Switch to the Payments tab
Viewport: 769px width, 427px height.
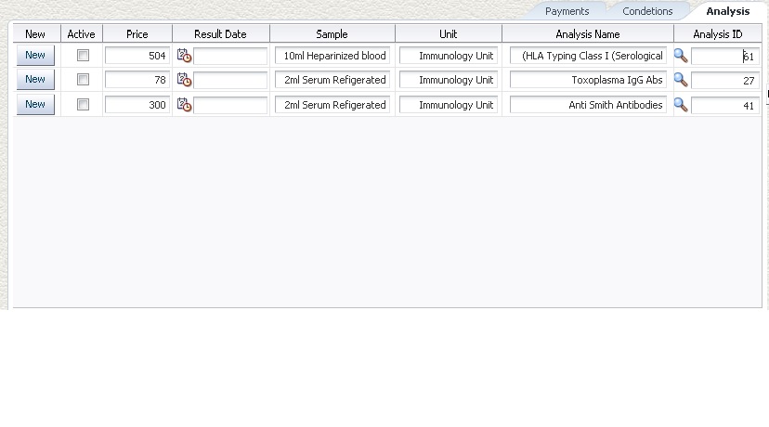point(567,11)
